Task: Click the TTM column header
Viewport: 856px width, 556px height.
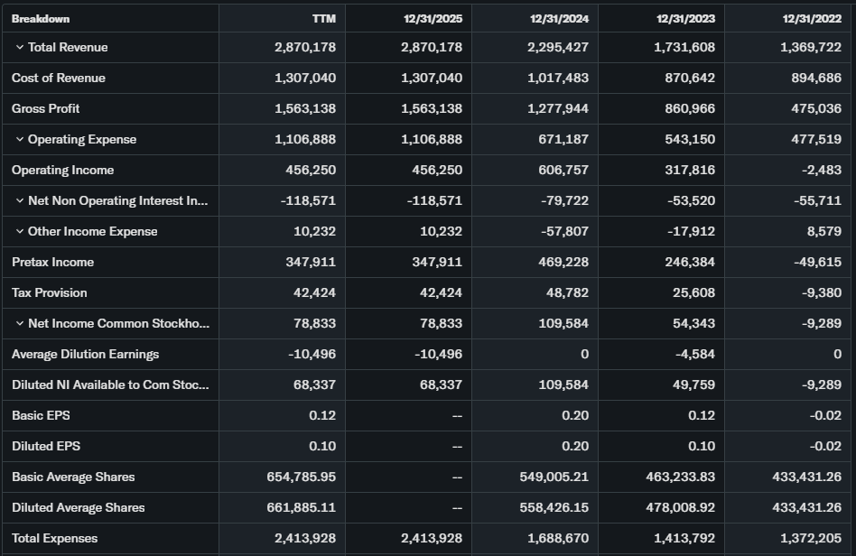Action: click(323, 18)
